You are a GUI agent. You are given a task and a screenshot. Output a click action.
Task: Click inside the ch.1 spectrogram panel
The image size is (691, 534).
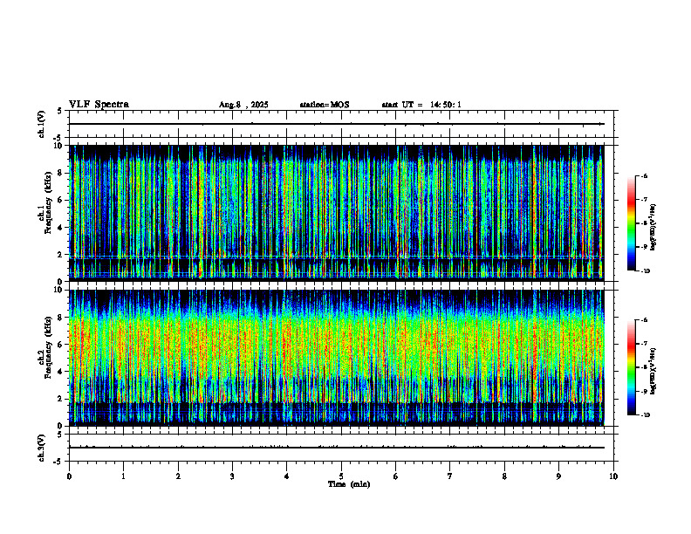(336, 213)
